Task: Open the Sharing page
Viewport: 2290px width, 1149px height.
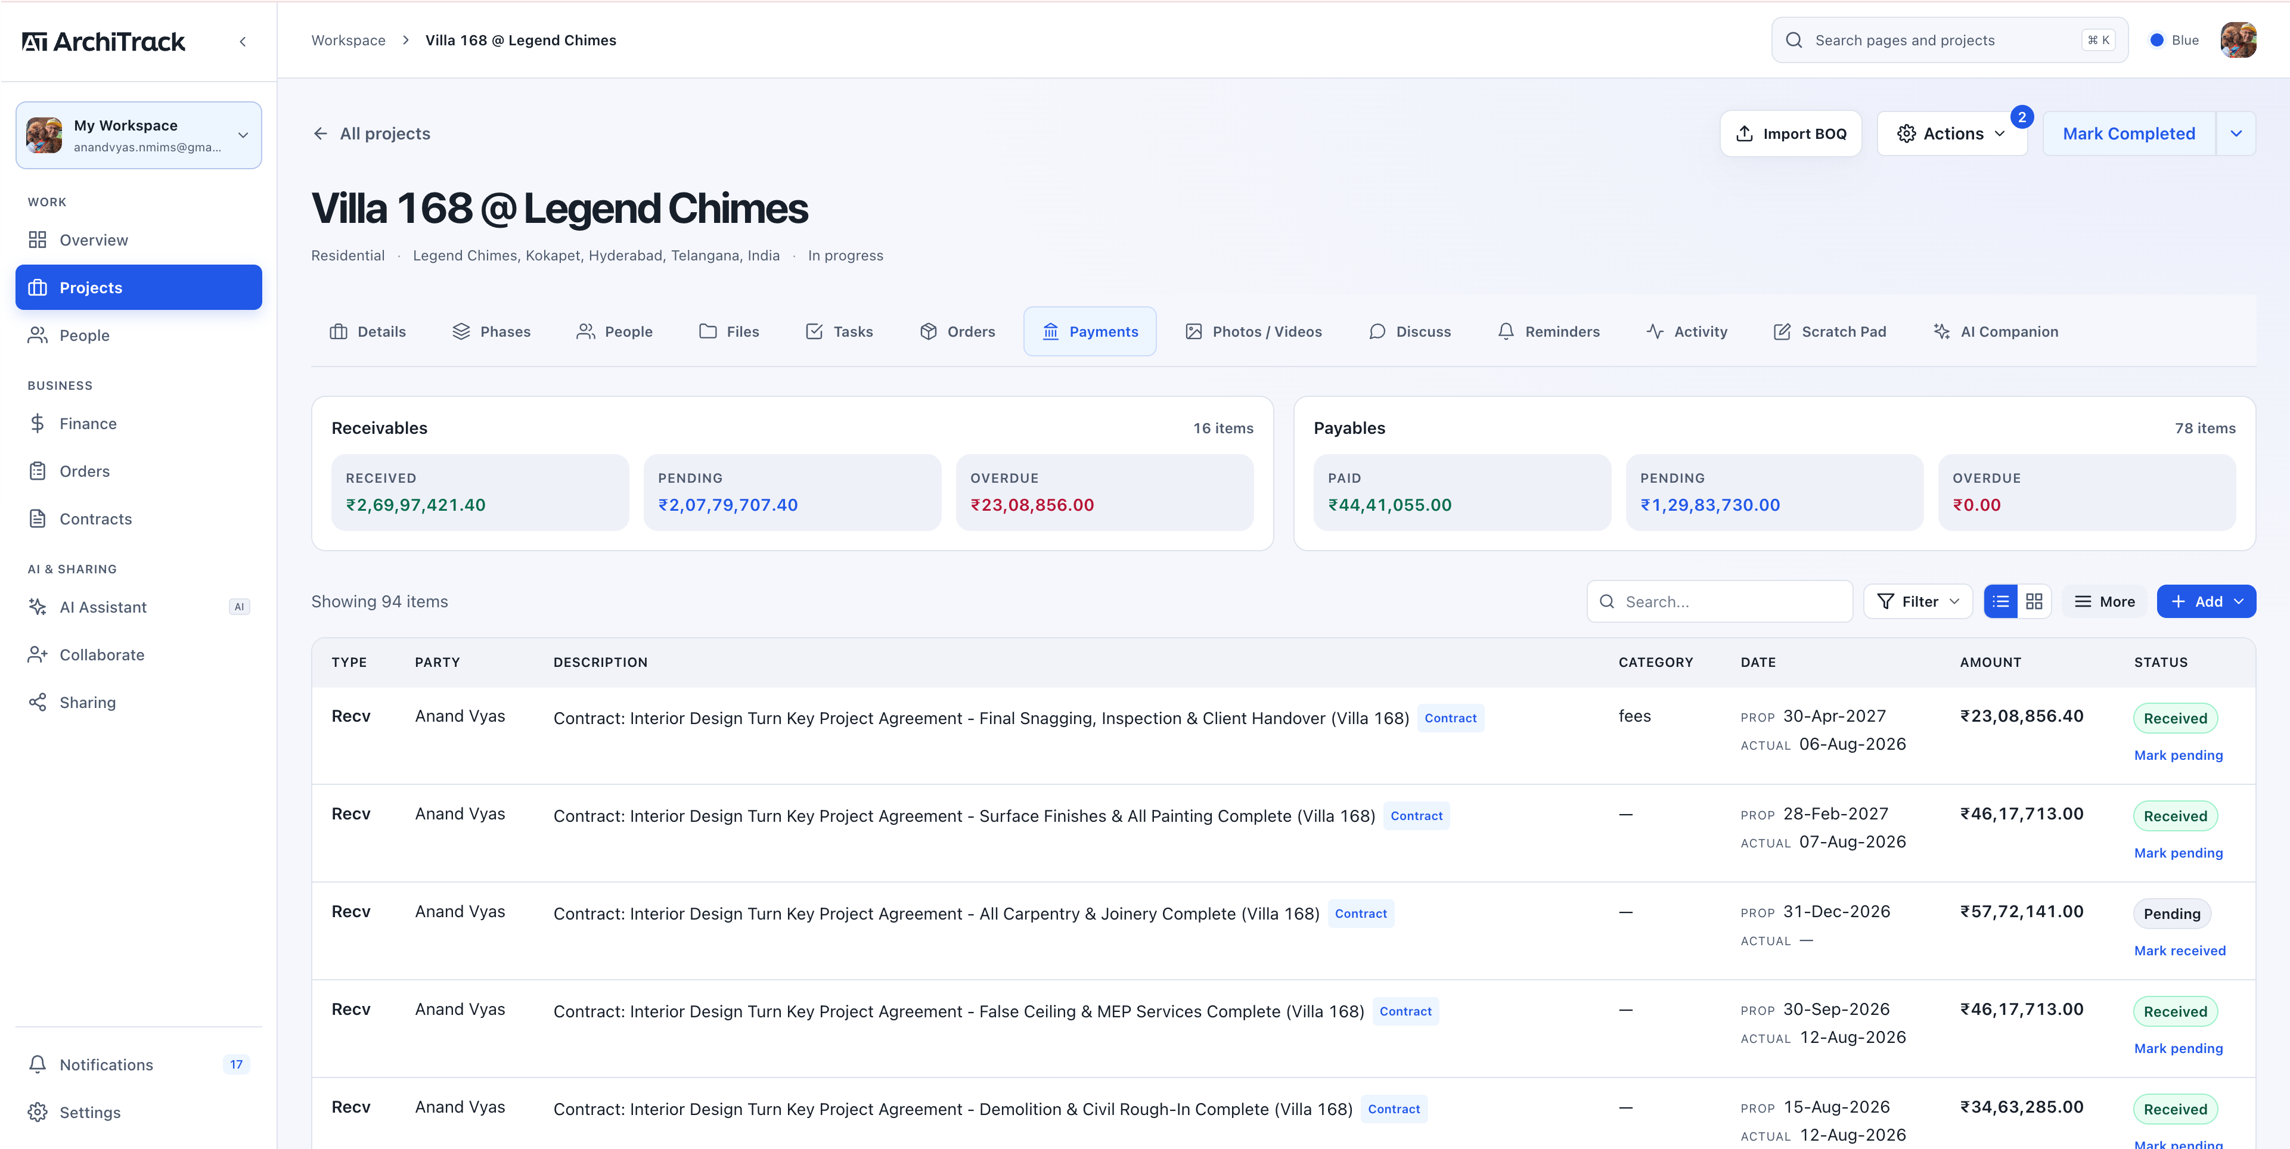Action: (139, 702)
